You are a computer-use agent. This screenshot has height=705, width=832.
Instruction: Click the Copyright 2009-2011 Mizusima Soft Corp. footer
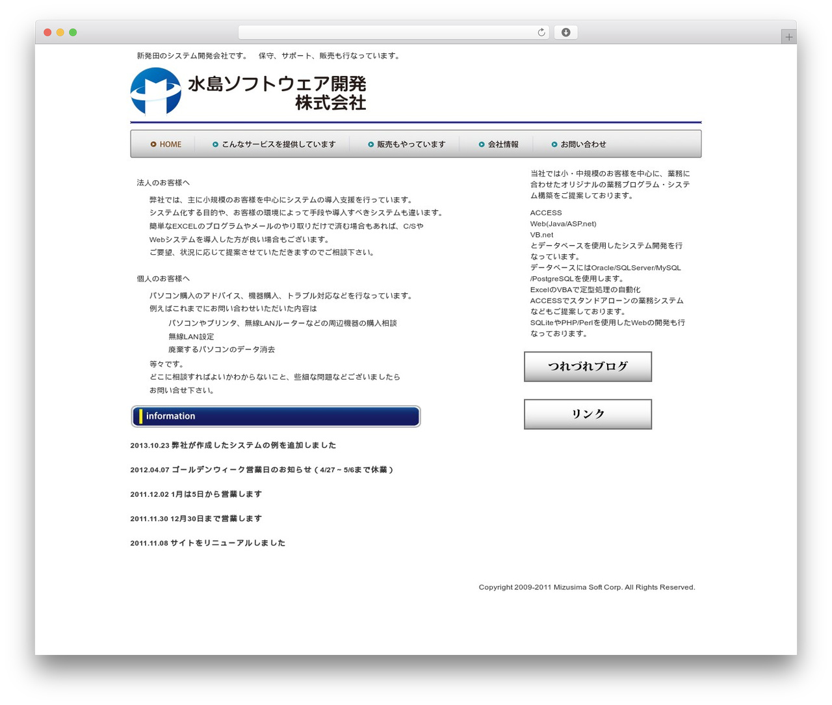click(587, 587)
